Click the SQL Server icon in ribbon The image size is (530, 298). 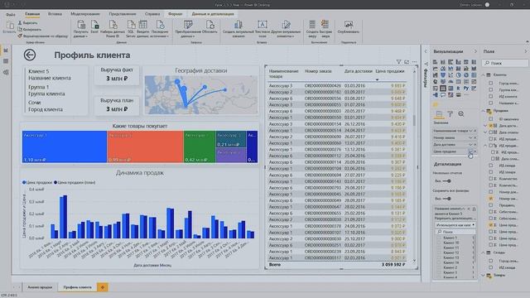[x=131, y=25]
